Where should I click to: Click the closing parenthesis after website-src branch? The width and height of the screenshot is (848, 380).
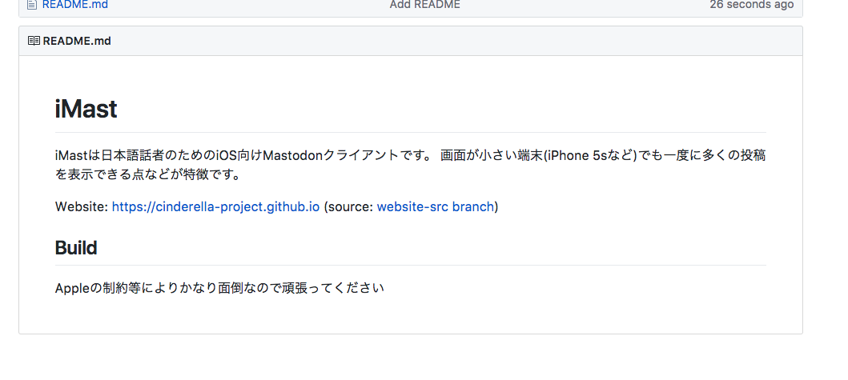(496, 206)
